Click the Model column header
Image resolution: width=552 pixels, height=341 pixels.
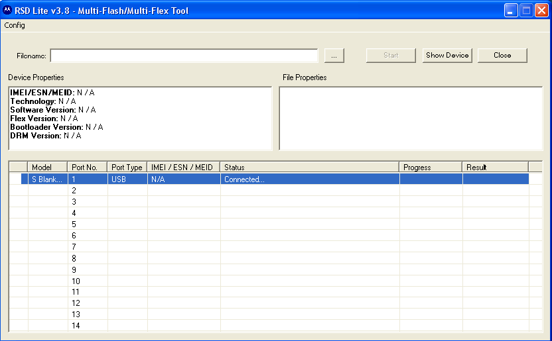coord(47,167)
